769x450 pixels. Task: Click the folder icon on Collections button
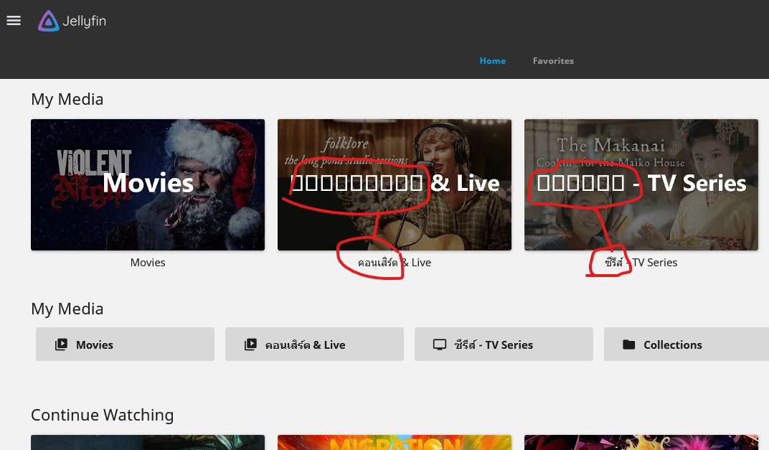(629, 344)
